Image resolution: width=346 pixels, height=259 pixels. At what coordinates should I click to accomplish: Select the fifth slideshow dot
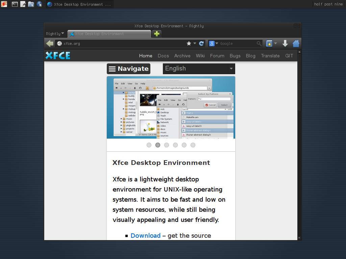[x=184, y=145]
